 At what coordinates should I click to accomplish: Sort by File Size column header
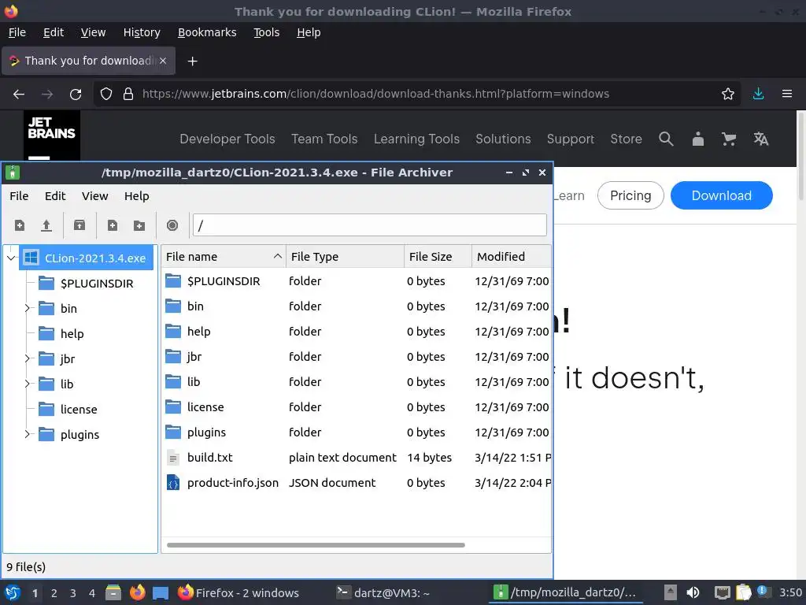[438, 256]
